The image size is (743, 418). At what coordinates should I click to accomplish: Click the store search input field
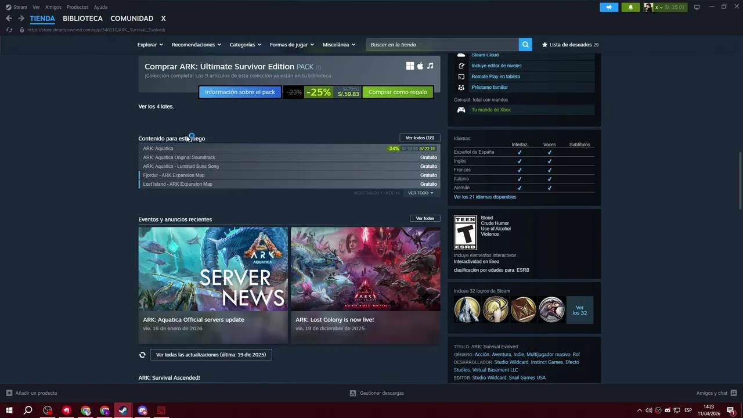point(442,45)
